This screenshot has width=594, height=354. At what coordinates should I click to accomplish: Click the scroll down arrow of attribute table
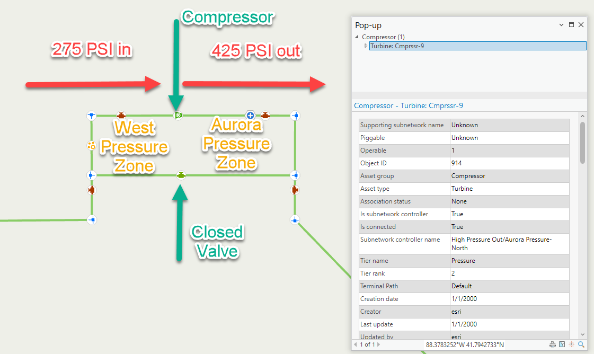pyautogui.click(x=583, y=334)
